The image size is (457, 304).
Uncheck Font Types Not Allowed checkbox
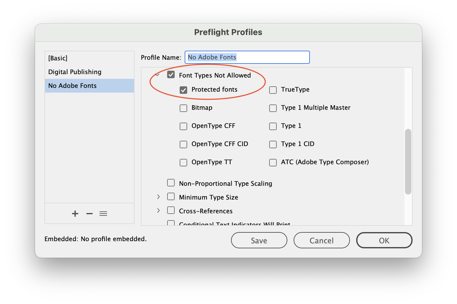pos(171,75)
